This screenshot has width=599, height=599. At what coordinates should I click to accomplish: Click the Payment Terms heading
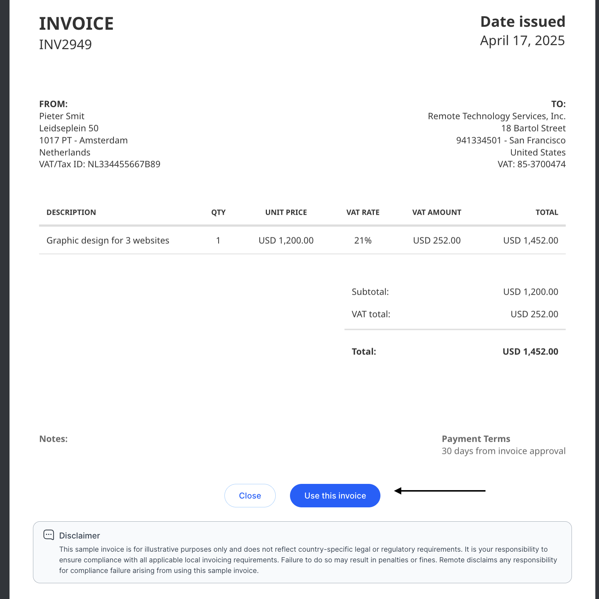click(476, 439)
